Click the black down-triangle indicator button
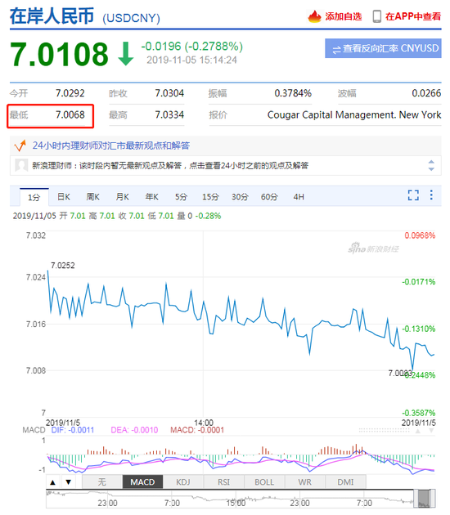The image size is (450, 515). tap(69, 481)
